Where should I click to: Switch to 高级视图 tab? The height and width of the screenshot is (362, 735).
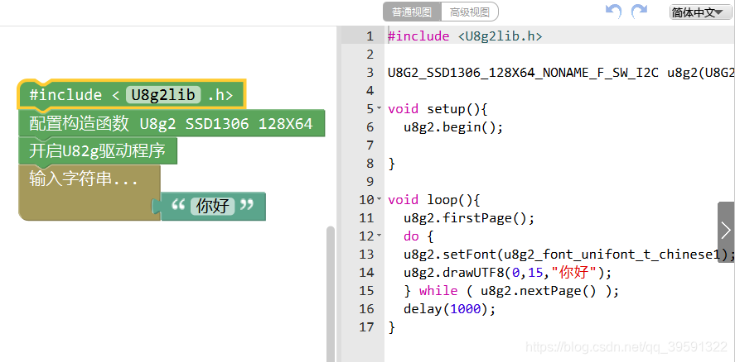(470, 12)
